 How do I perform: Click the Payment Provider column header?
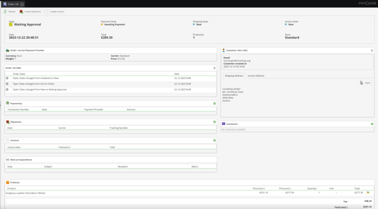click(x=93, y=109)
